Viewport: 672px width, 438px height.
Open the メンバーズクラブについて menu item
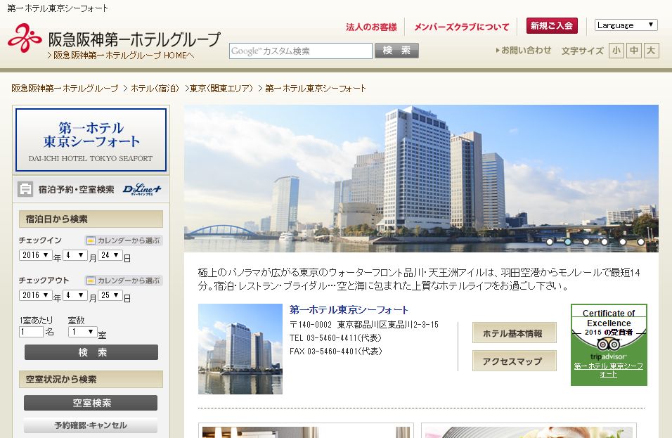461,27
